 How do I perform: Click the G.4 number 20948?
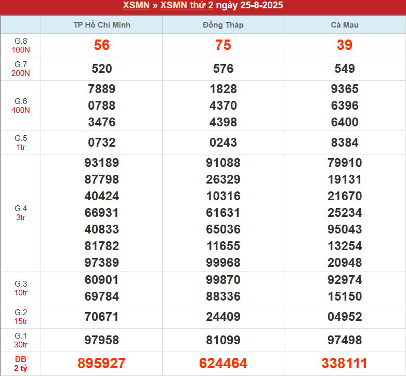[345, 262]
